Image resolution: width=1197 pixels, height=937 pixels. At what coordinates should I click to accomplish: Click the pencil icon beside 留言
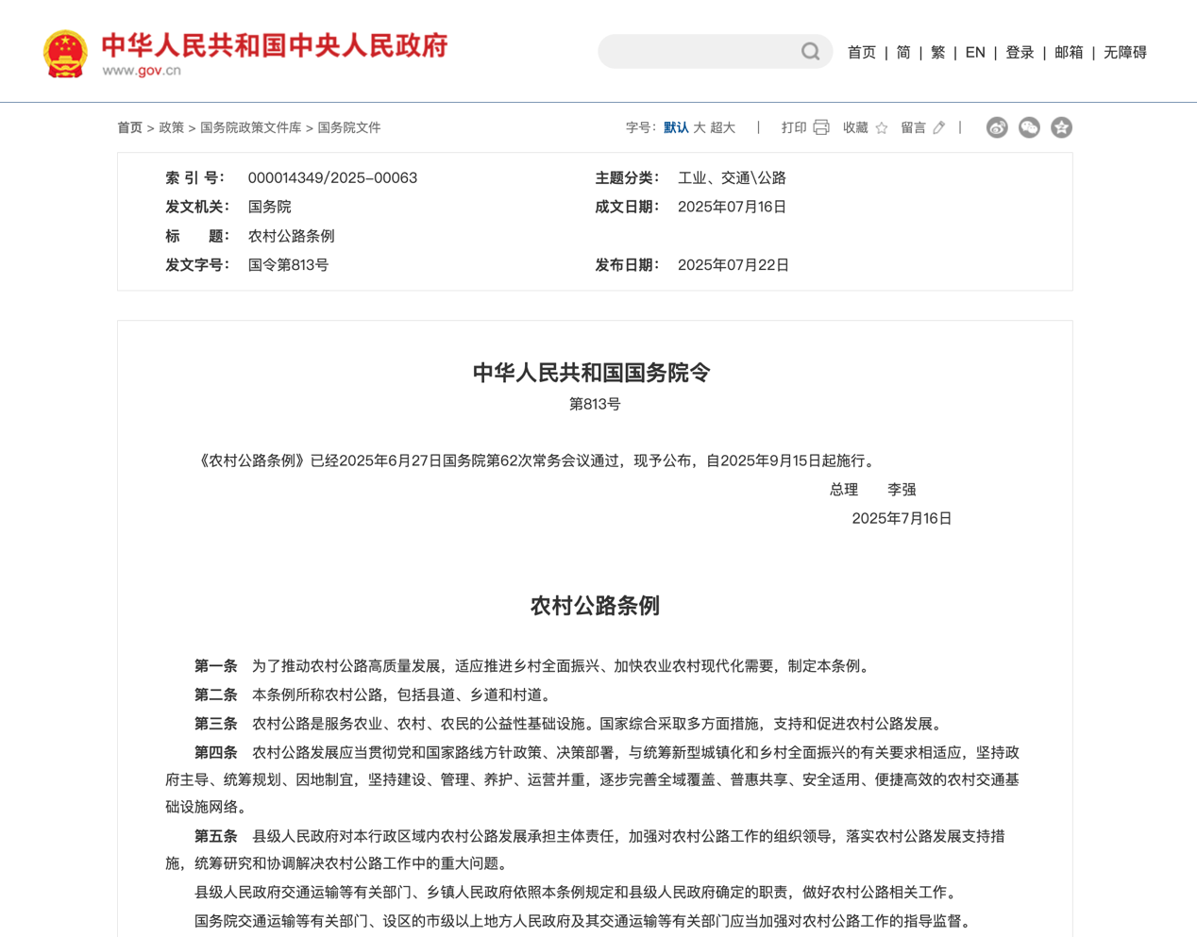939,128
